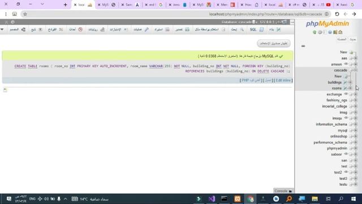
Task: Open the Export tab
Action: tap(182, 29)
